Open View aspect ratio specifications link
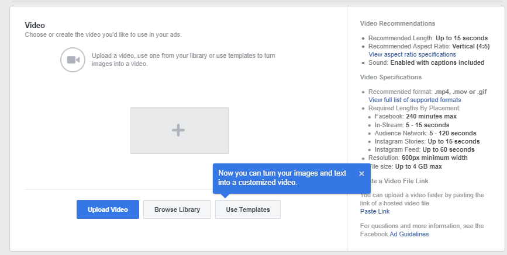507x255 pixels. [412, 54]
